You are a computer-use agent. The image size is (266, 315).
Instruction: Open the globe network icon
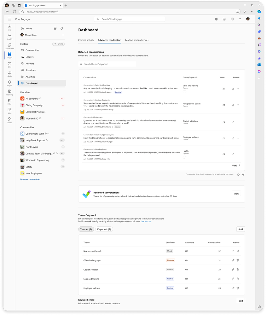point(216,19)
